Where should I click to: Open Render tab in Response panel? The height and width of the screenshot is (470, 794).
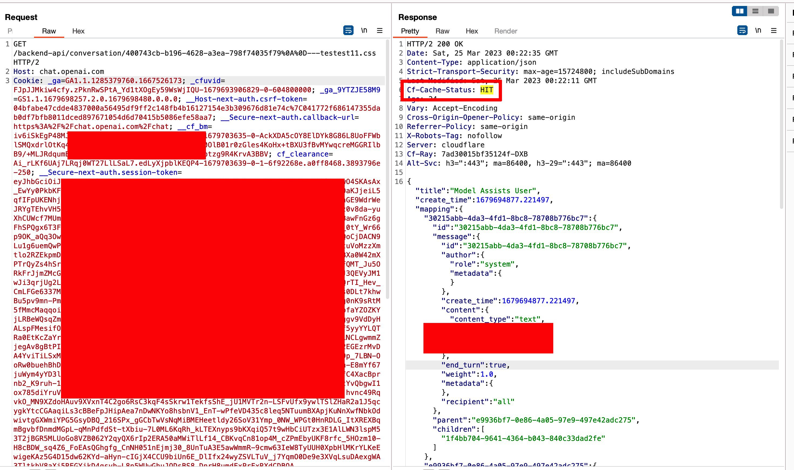[x=505, y=31]
